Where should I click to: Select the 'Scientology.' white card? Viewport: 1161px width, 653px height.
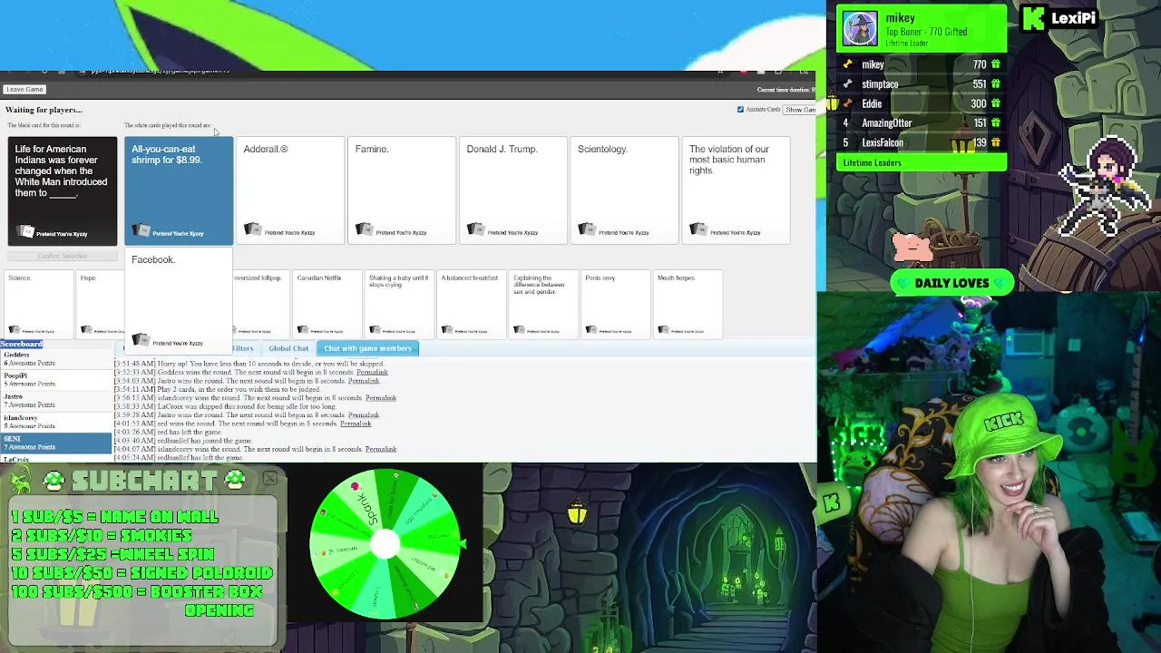point(625,190)
